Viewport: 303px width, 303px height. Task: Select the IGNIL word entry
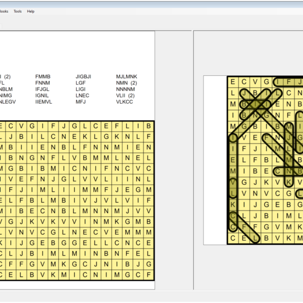[42, 95]
